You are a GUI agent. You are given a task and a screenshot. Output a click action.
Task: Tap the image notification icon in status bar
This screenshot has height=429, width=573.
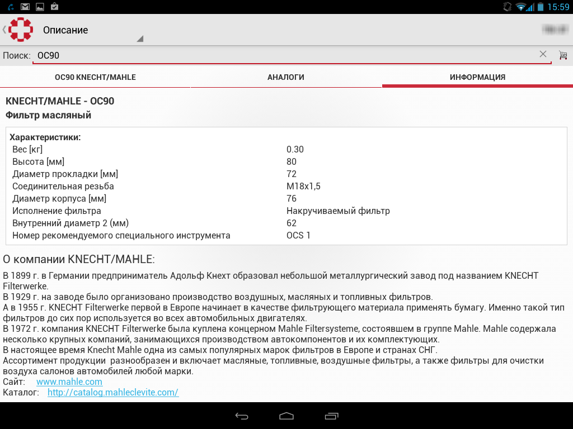coord(40,7)
